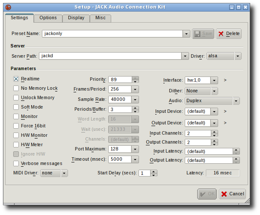
Task: Switch to the Display tab
Action: pos(76,18)
